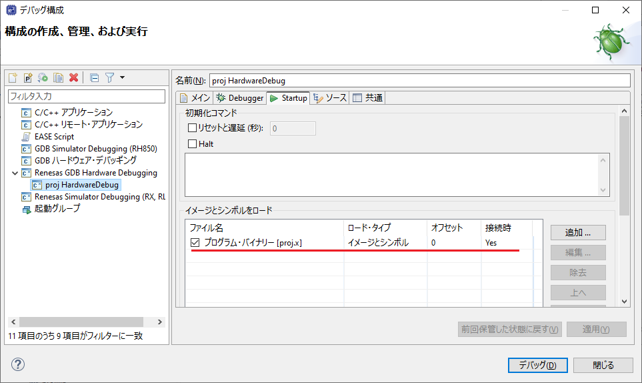Switch to the Debugger tab
642x383 pixels.
pyautogui.click(x=240, y=98)
